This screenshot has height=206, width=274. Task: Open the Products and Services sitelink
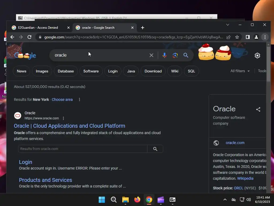[x=45, y=180]
